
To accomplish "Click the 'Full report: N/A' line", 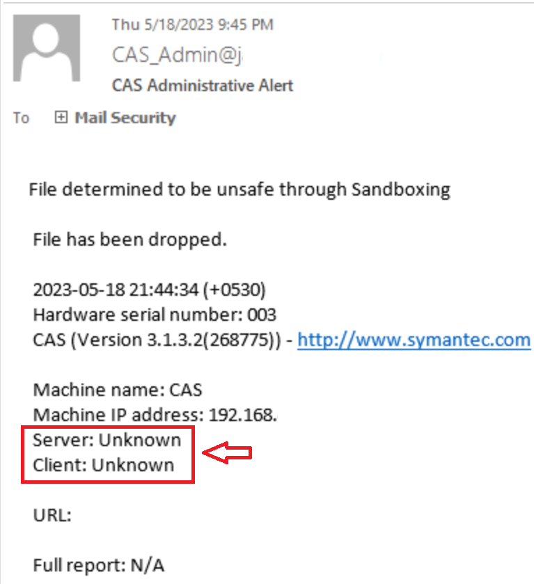I will (99, 565).
